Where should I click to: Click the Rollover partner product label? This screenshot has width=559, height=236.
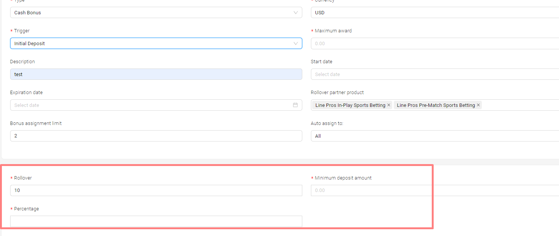[337, 92]
